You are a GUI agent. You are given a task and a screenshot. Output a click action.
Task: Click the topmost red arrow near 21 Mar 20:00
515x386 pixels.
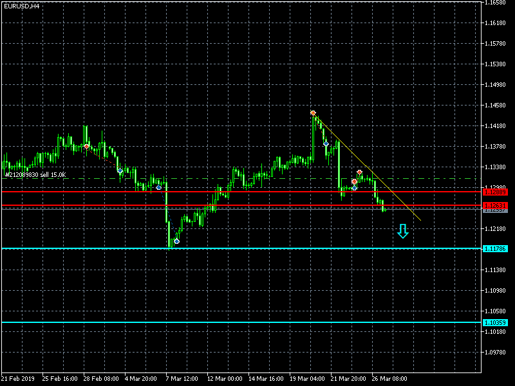click(360, 172)
